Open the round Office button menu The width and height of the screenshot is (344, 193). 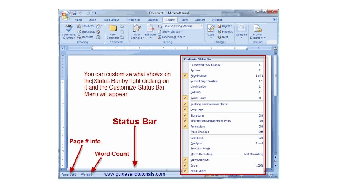point(65,15)
